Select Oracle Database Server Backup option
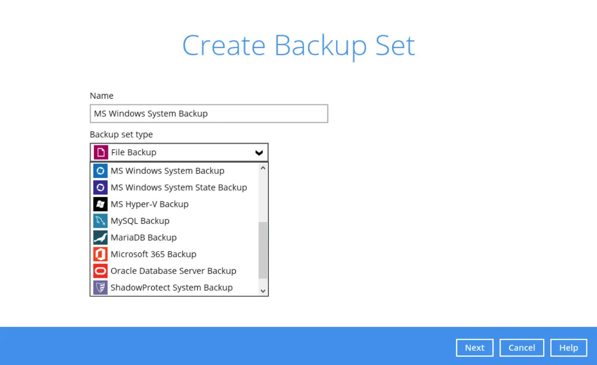 [173, 271]
